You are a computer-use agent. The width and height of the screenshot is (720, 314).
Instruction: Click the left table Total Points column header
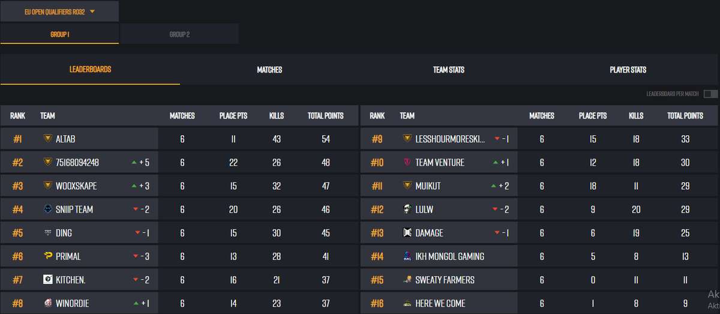coord(326,115)
